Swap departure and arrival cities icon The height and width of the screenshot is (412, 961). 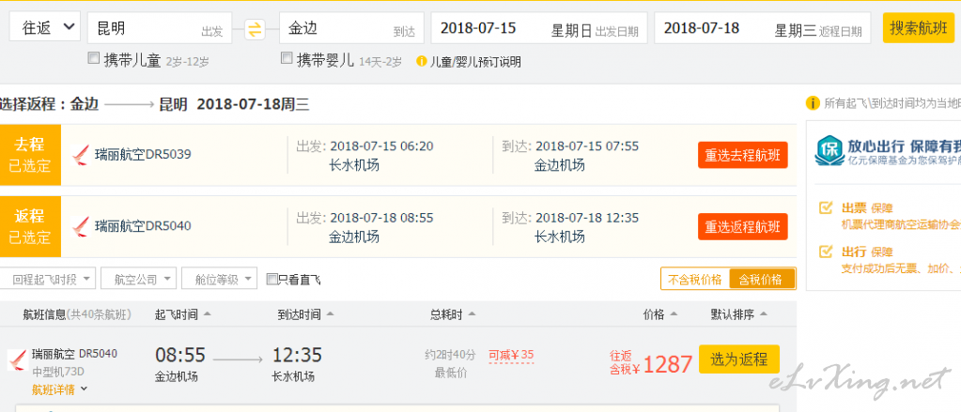tap(255, 29)
